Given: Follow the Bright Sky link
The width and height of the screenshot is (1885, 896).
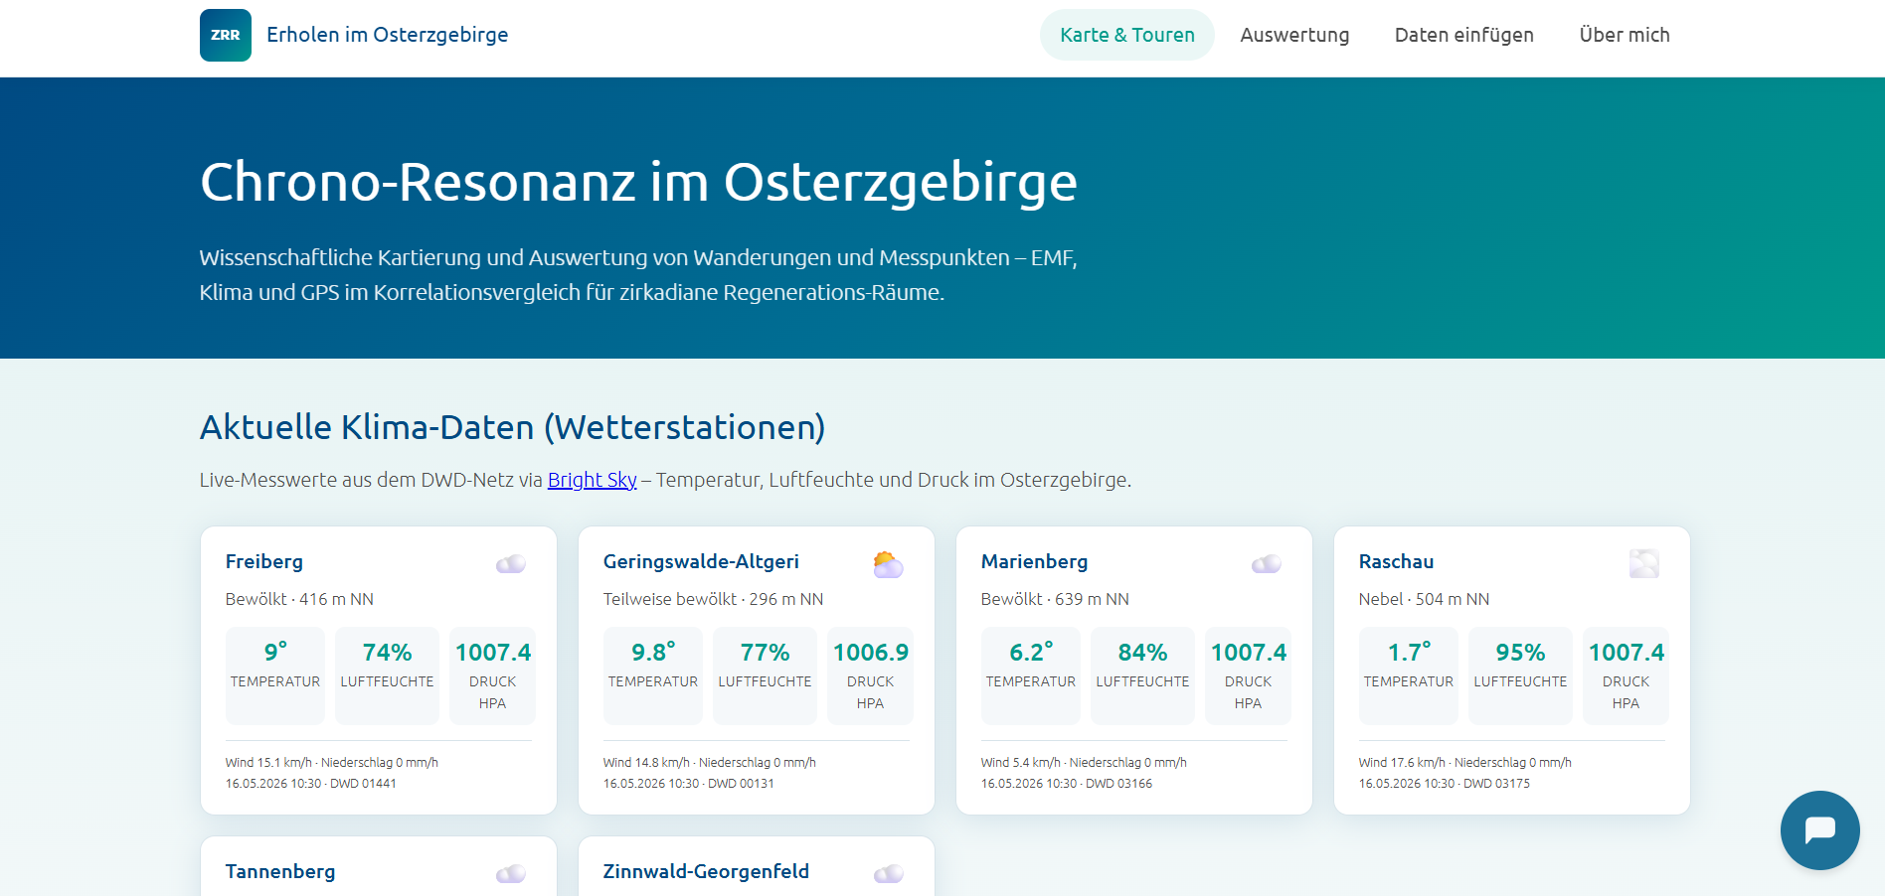Looking at the screenshot, I should point(592,480).
